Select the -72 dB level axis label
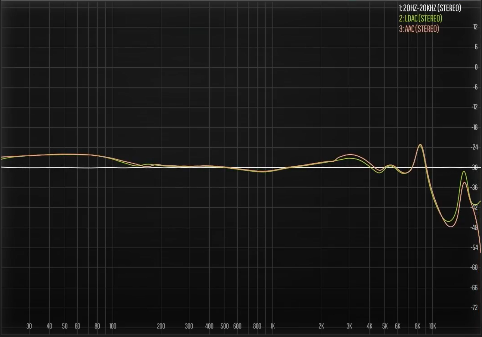 coord(474,308)
